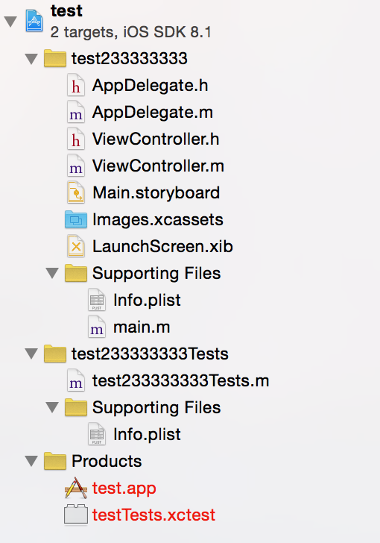This screenshot has height=543, width=380.
Task: Click the plist icon under test233333333Tests
Action: pos(97,434)
